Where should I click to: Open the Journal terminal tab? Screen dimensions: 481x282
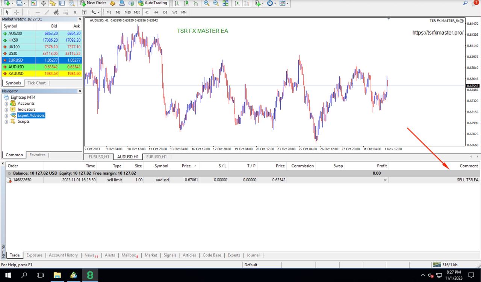pos(253,255)
